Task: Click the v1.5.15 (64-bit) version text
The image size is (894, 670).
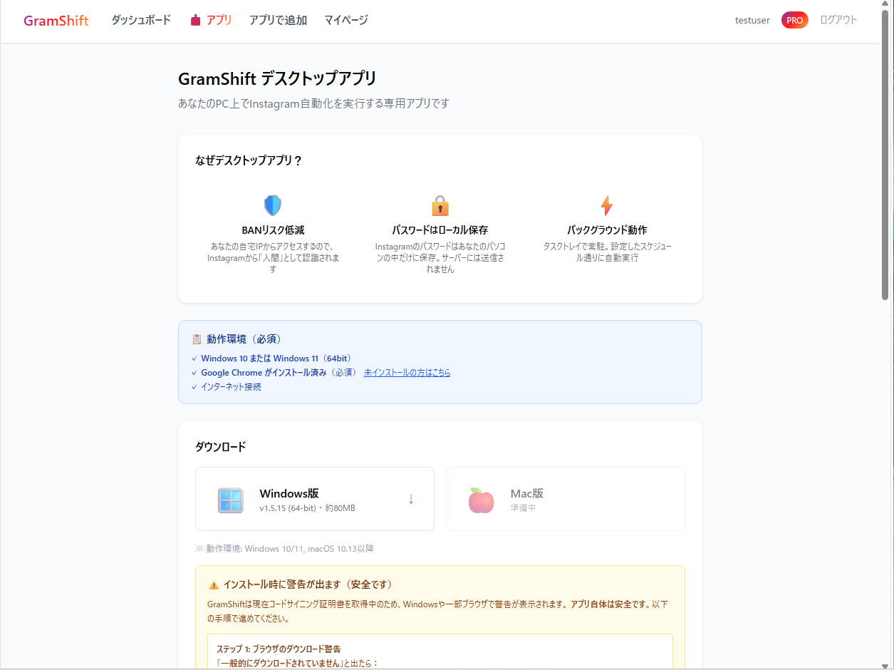Action: (x=288, y=508)
